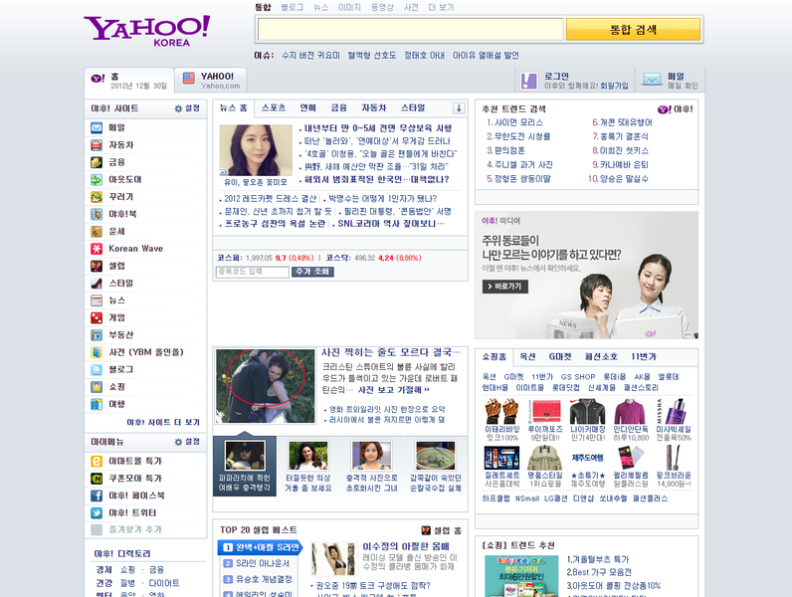Select rank 1 완벽+아찔 S라인 item
This screenshot has height=597, width=792.
pos(260,547)
